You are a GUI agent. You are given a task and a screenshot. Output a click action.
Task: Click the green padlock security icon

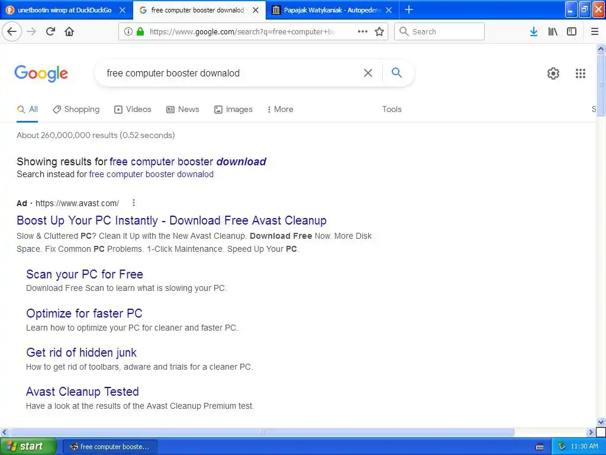140,31
